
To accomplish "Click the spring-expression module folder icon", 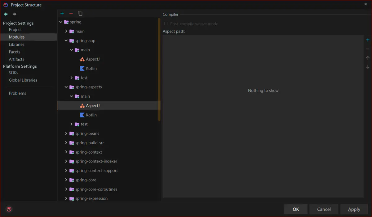I will coord(72,198).
